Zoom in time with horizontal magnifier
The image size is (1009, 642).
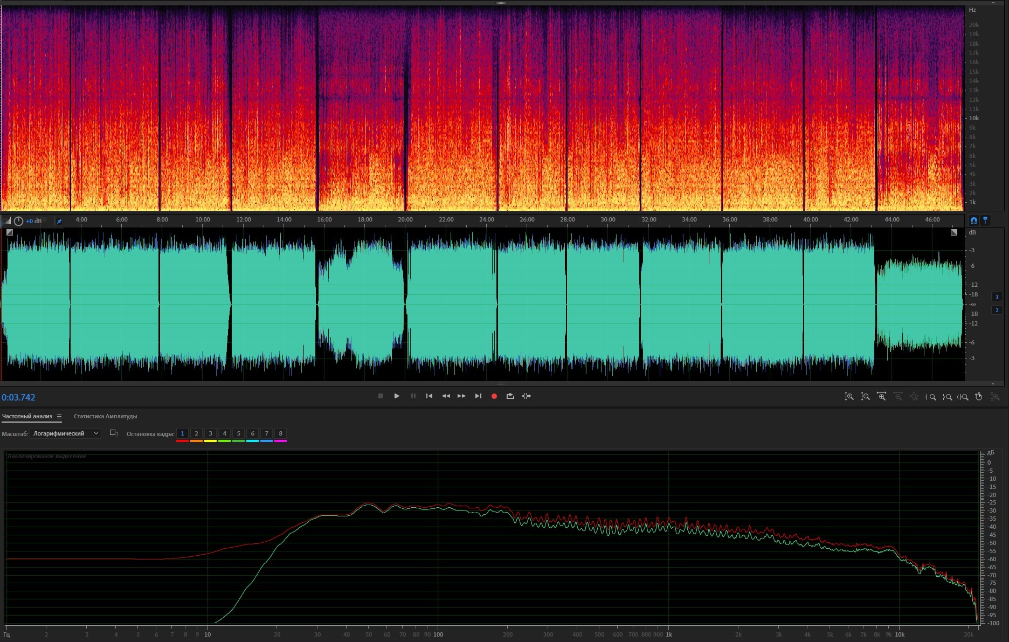pos(881,397)
